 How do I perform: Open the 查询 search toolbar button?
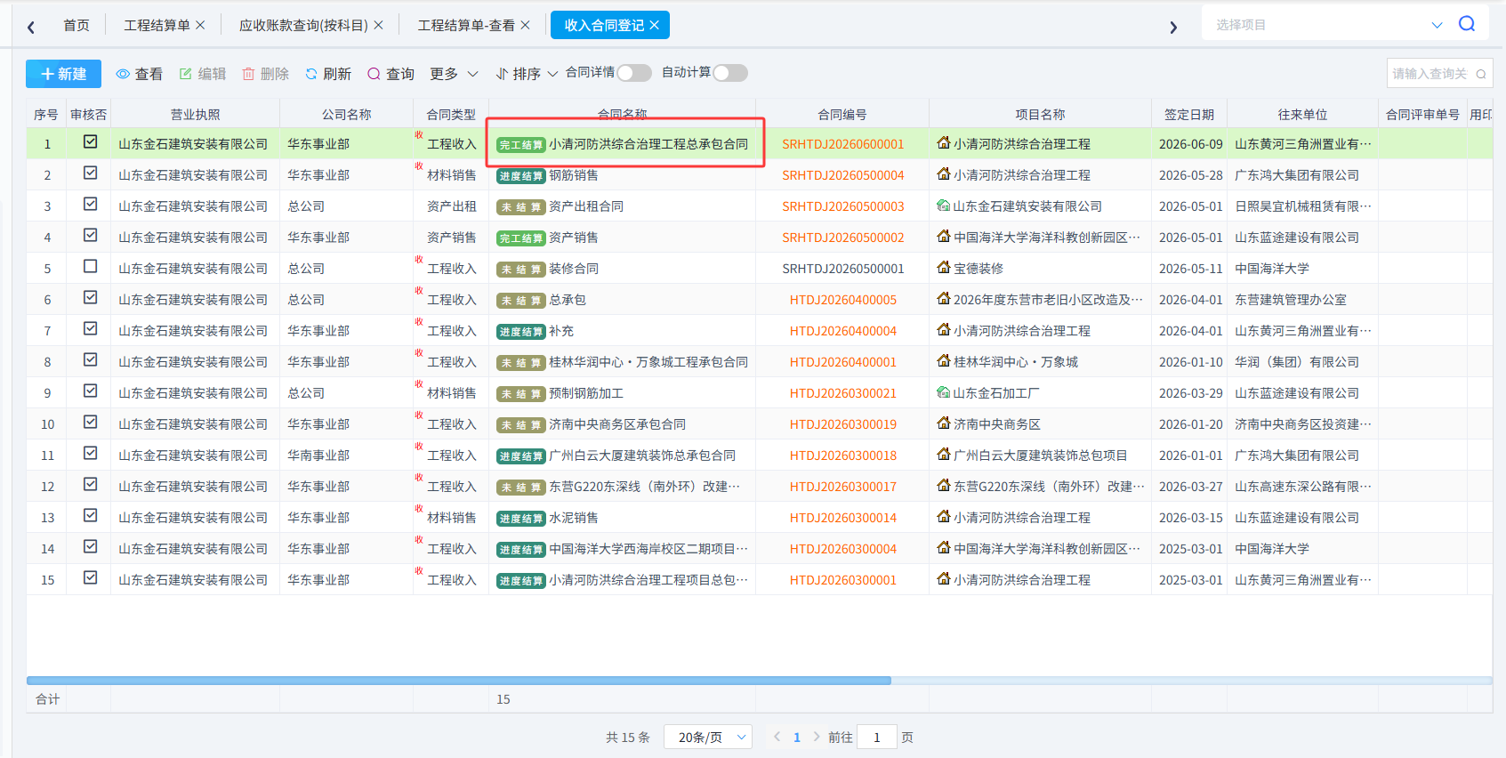pos(391,74)
